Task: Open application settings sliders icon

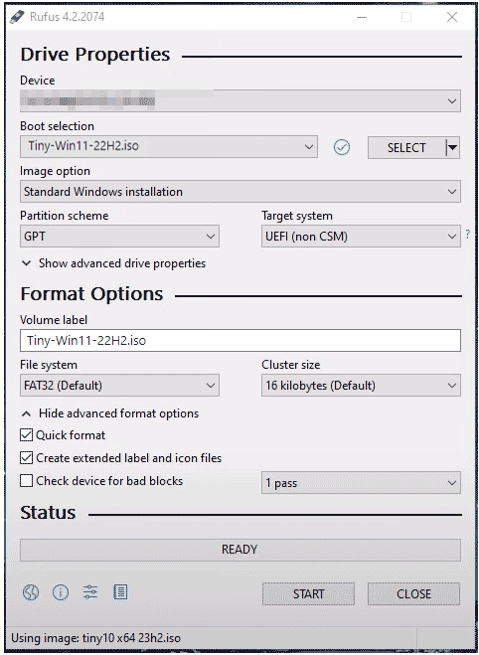Action: (x=90, y=592)
